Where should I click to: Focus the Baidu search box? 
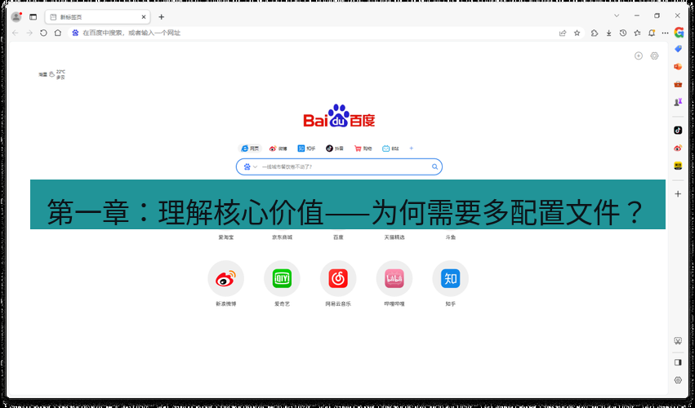click(339, 166)
